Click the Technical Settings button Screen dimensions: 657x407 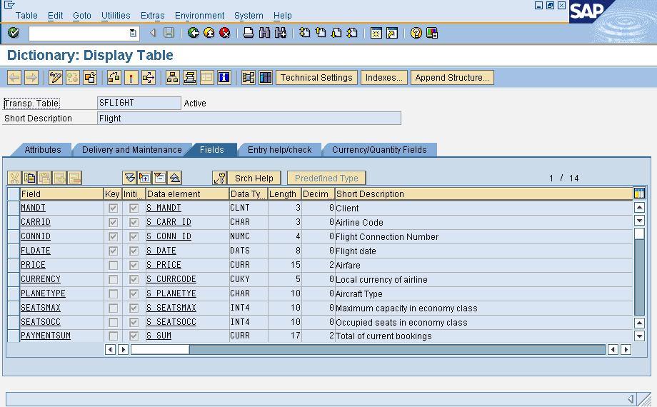click(x=316, y=78)
